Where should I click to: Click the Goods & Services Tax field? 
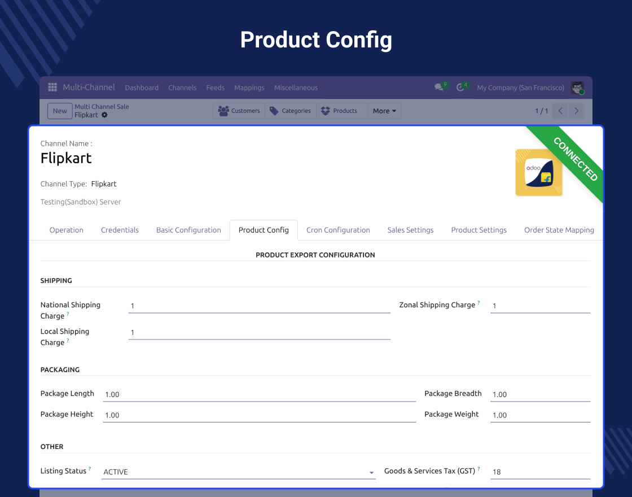coord(540,472)
